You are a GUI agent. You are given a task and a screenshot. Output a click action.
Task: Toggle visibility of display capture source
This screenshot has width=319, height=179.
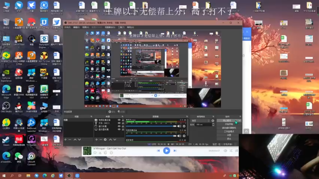[x=119, y=129]
